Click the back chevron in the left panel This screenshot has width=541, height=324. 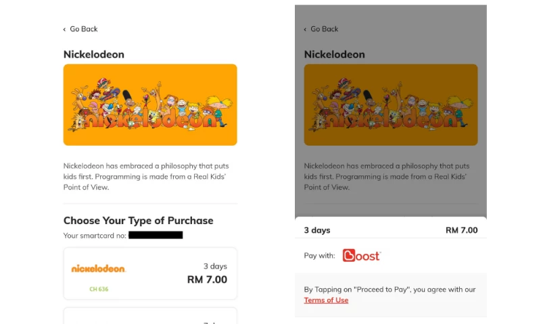tap(65, 29)
